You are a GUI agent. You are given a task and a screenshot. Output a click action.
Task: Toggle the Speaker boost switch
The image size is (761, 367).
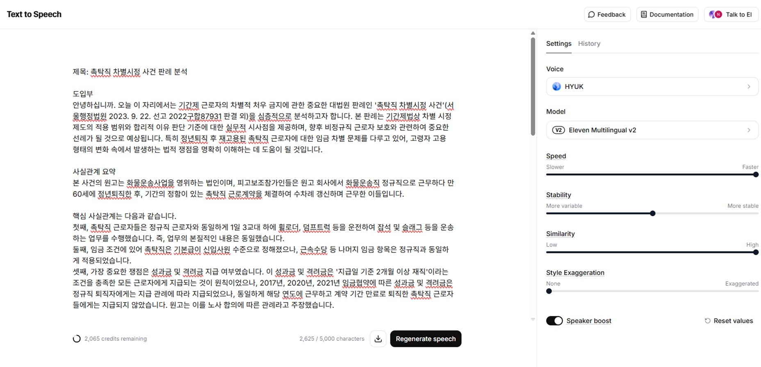click(x=554, y=321)
